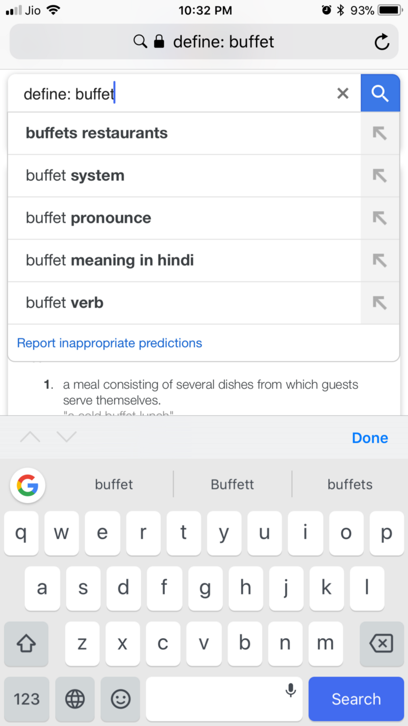
Task: Insert 'buffet system' suggestion via arrow icon
Action: tap(379, 176)
